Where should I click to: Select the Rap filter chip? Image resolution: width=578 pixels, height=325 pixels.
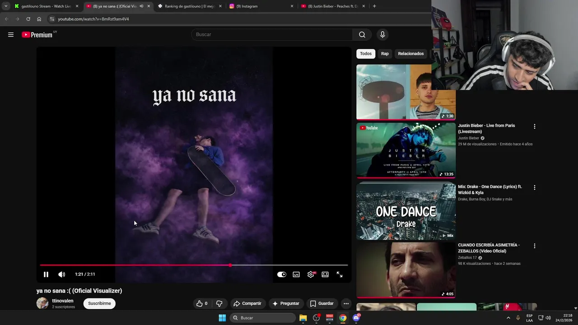(x=385, y=54)
